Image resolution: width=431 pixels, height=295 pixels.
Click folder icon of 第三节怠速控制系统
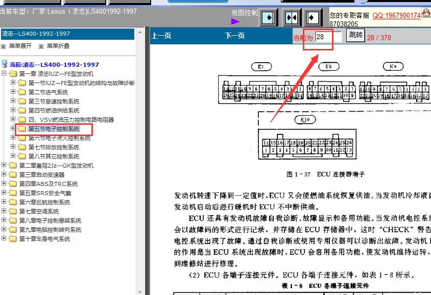coord(22,101)
